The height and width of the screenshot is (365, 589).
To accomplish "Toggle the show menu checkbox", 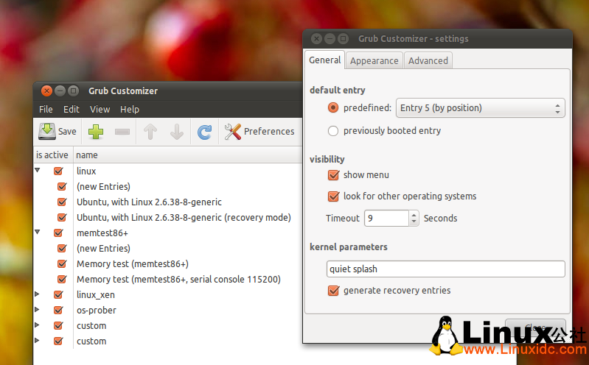I will click(x=333, y=175).
